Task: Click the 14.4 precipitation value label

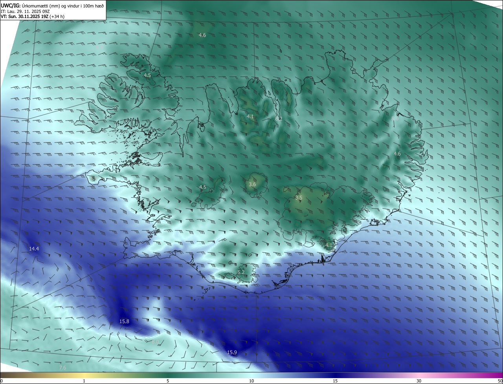Action: pyautogui.click(x=34, y=249)
